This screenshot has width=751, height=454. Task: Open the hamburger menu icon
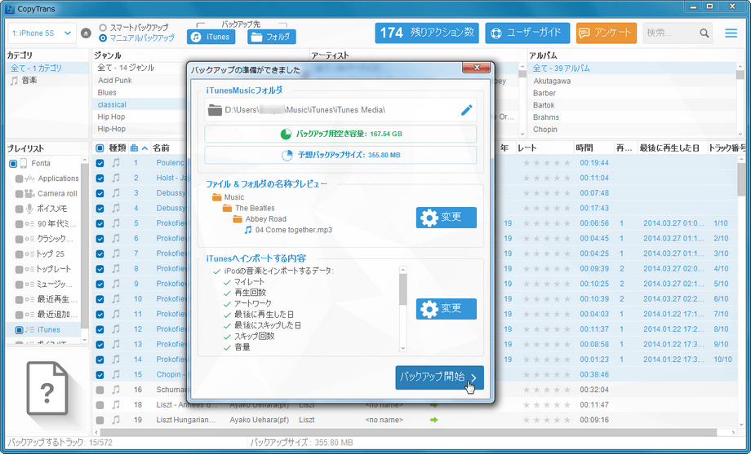pos(731,33)
